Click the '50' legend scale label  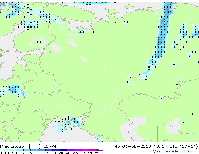point(97,153)
